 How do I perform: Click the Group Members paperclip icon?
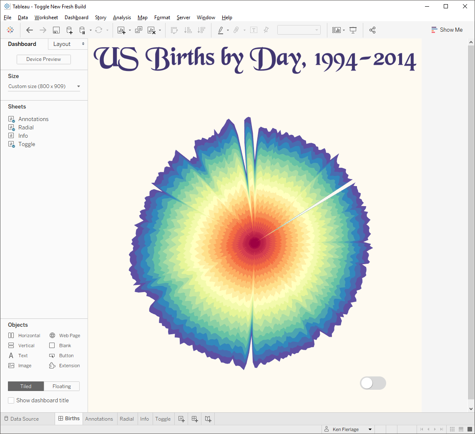(x=236, y=30)
